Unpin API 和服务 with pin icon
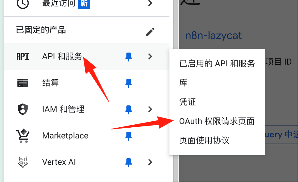This screenshot has height=182, width=298. (x=129, y=57)
